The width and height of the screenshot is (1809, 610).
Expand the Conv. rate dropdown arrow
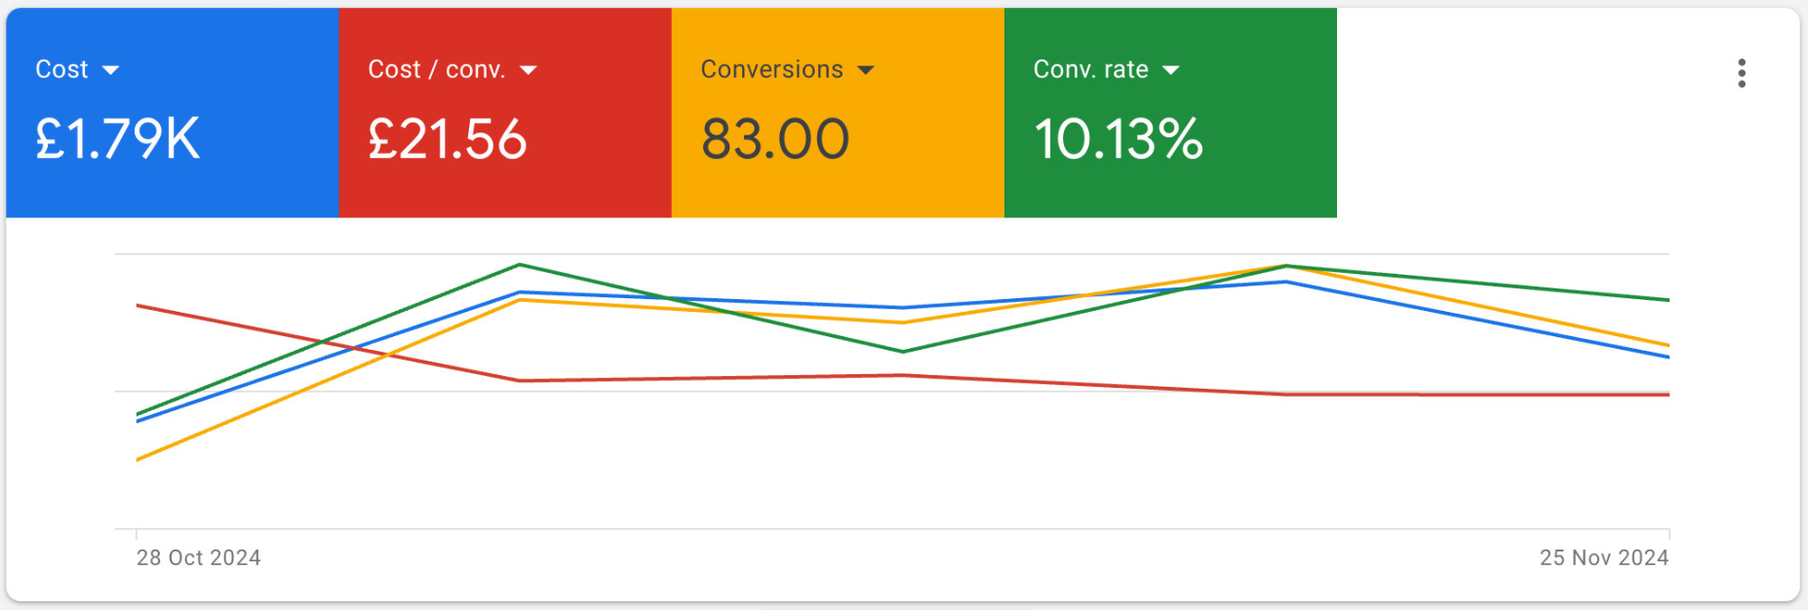(1171, 70)
